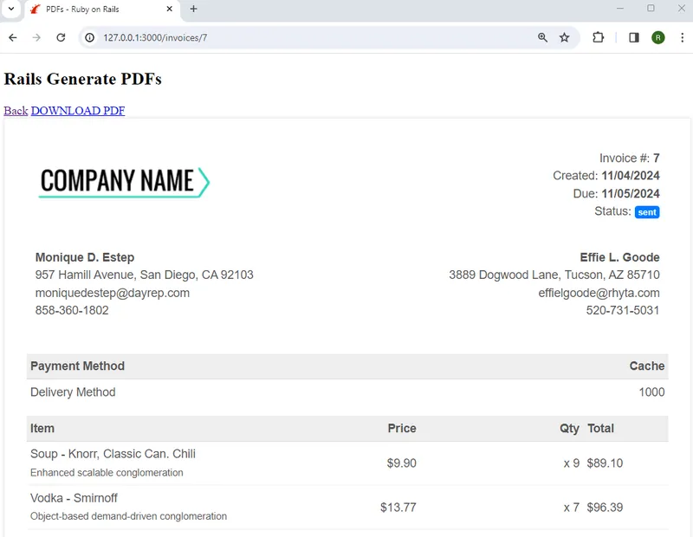693x537 pixels.
Task: Click the Created date 11/04/2024
Action: click(x=631, y=176)
